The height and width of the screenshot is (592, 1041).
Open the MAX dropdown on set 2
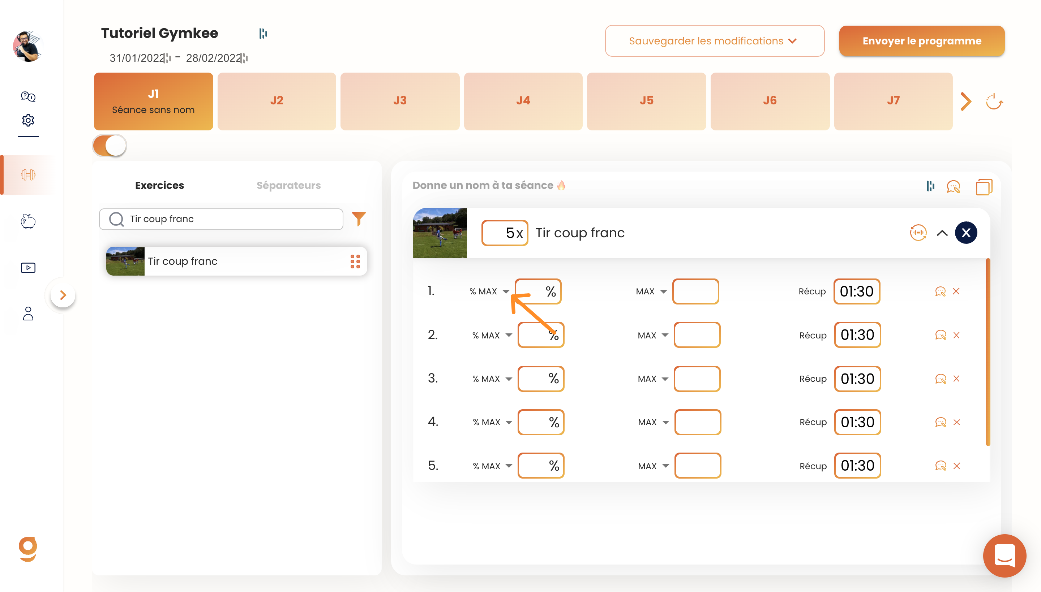tap(652, 335)
